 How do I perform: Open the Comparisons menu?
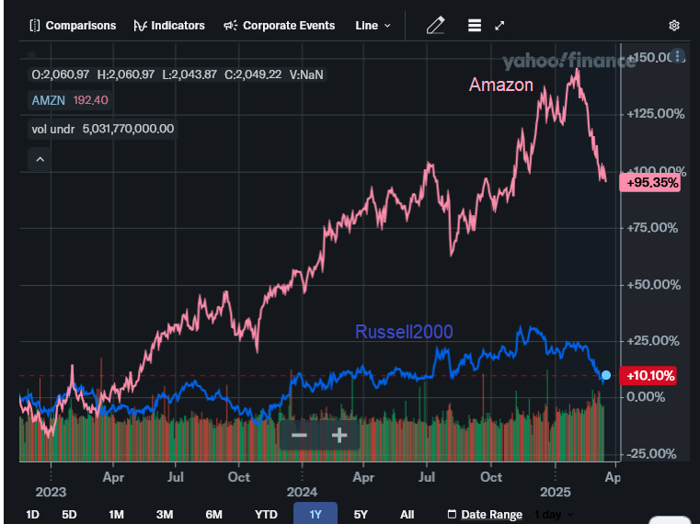[x=73, y=26]
